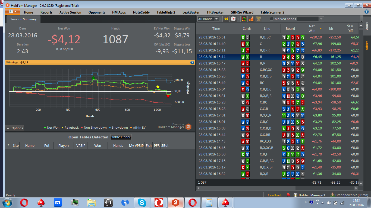Open SitNGo Wizard menu item
The image size is (371, 208).
tap(242, 12)
